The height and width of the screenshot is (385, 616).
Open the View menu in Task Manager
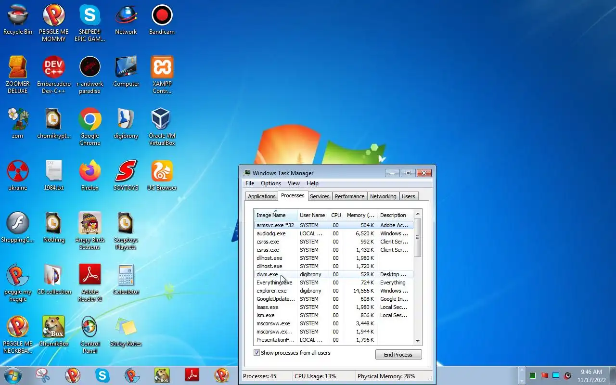click(x=294, y=183)
